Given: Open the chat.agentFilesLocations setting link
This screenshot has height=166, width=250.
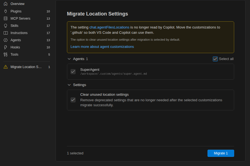Looking at the screenshot, I should coord(109,27).
